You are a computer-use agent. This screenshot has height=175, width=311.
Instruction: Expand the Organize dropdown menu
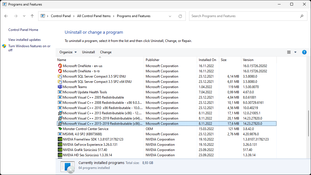[68, 52]
